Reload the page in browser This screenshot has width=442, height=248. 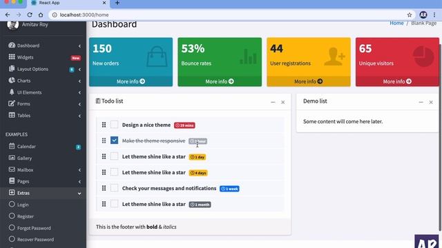pyautogui.click(x=30, y=15)
